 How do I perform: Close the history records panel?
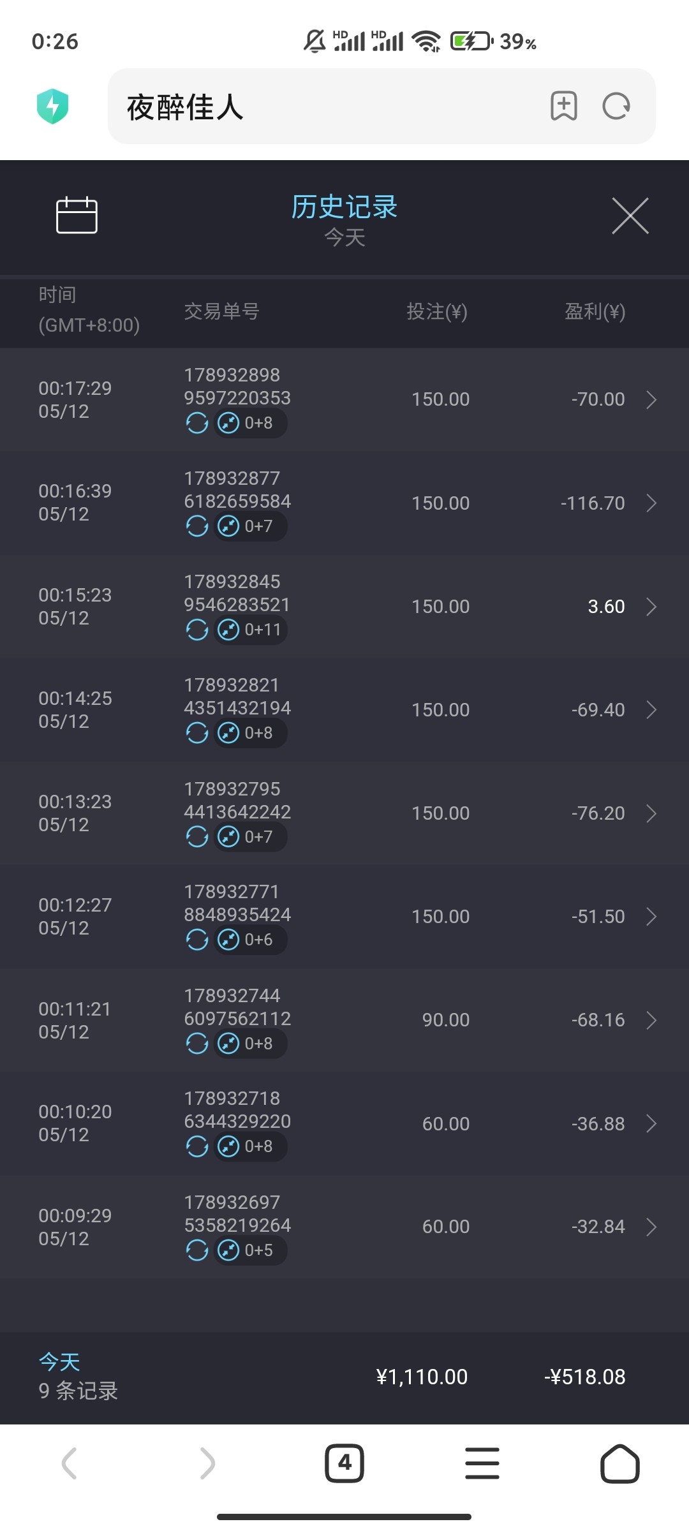[x=630, y=216]
